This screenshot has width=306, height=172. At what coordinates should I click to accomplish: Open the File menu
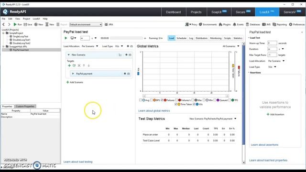[x=3, y=19]
